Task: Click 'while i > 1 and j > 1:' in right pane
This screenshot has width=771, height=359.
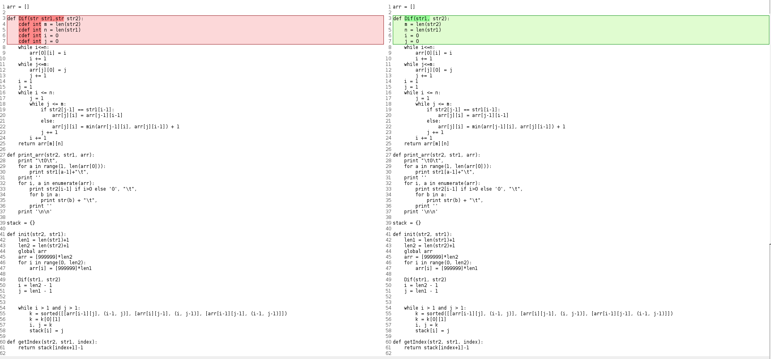Action: click(x=435, y=308)
